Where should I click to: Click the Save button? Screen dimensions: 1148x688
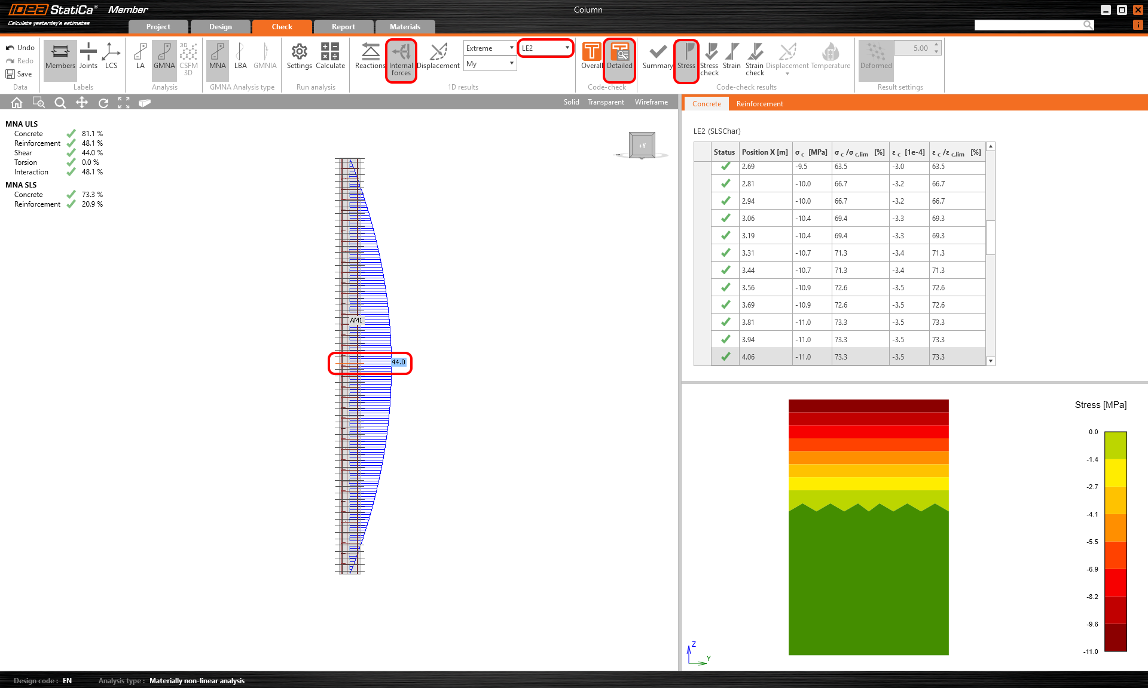coord(19,74)
